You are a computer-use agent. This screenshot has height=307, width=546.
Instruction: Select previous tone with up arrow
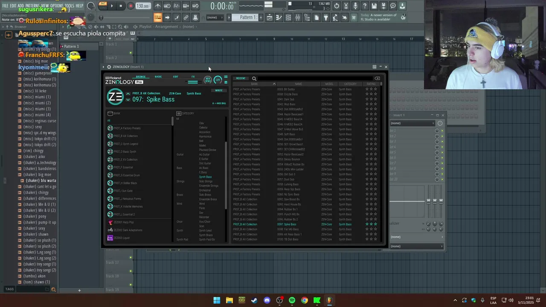pos(128,93)
